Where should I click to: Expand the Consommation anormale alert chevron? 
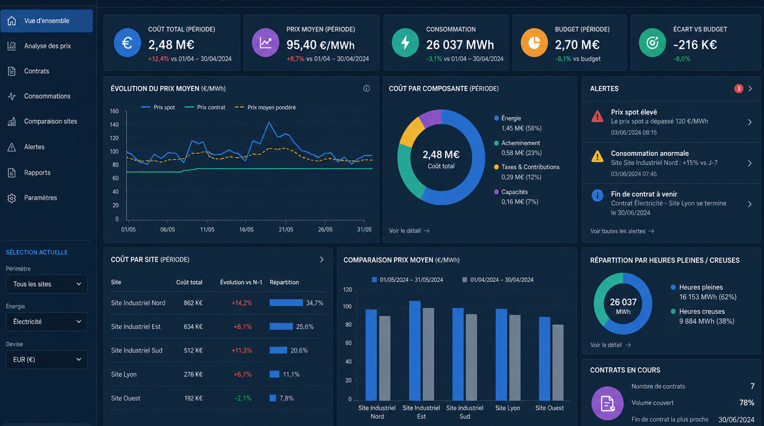pos(750,163)
